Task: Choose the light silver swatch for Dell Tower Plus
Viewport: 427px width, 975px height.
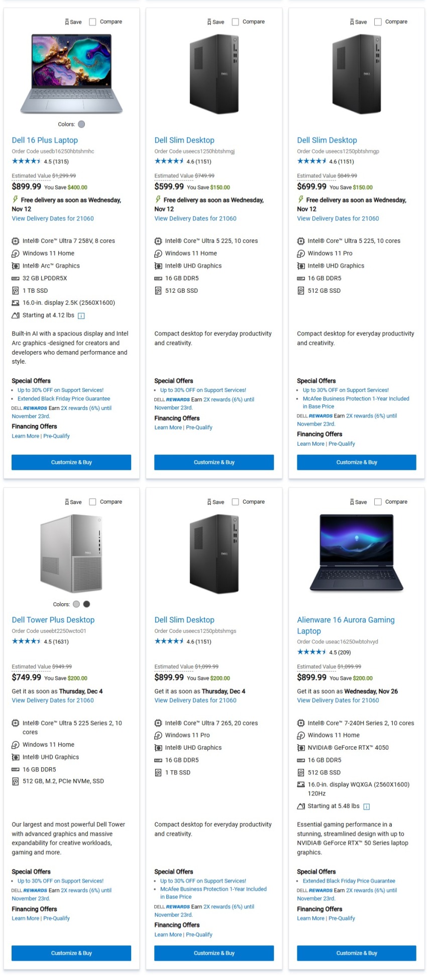Action: [76, 604]
